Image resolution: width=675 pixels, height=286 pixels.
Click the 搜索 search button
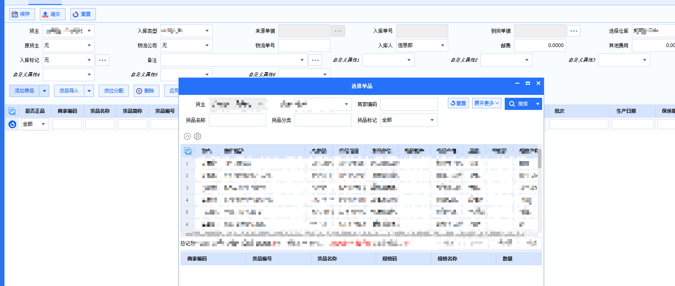(x=519, y=104)
